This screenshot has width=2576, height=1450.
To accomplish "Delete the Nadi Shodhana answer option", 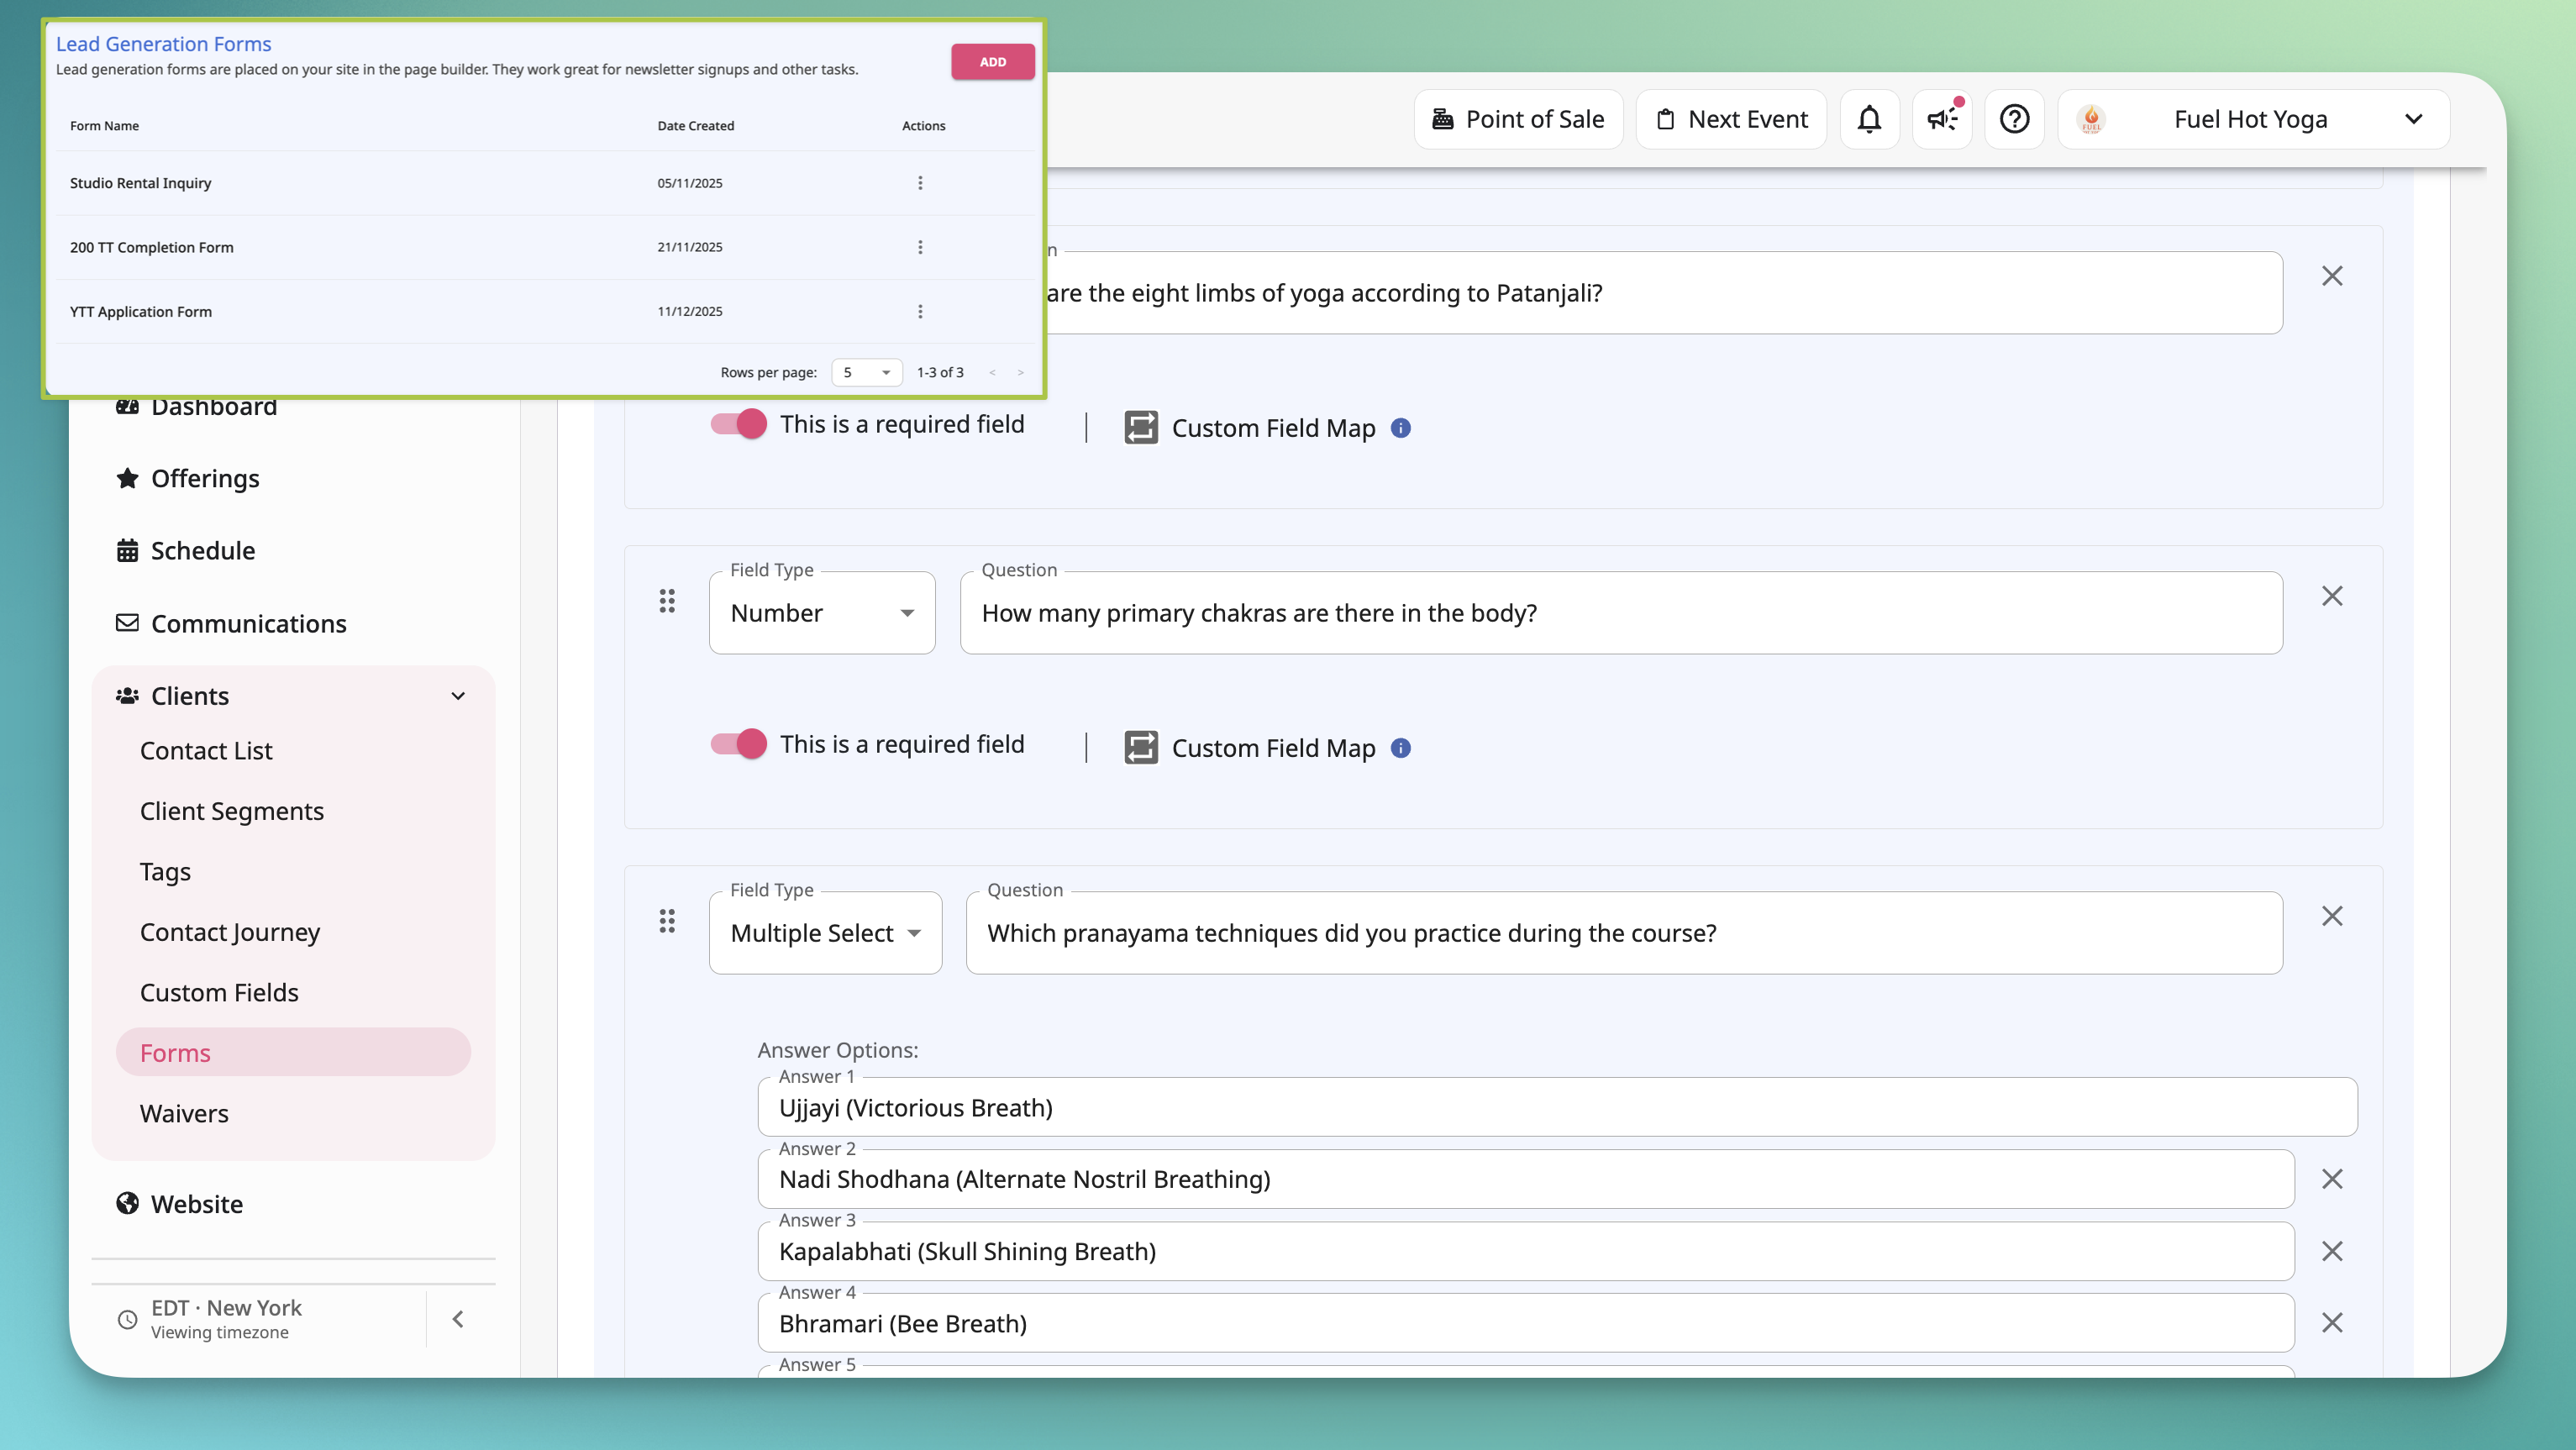I will [2332, 1179].
